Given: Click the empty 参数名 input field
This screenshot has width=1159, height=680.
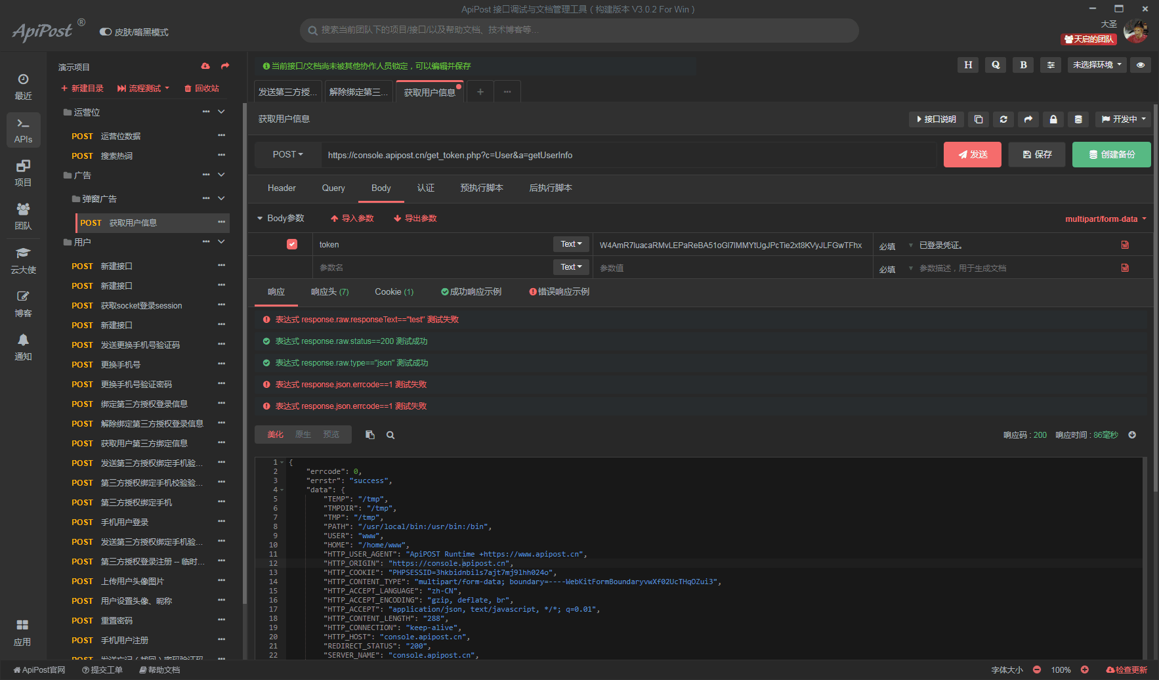Looking at the screenshot, I should [432, 268].
